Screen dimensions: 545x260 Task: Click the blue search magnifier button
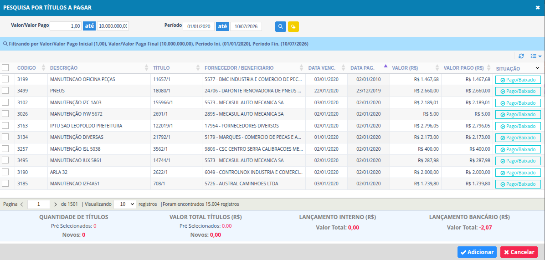281,27
